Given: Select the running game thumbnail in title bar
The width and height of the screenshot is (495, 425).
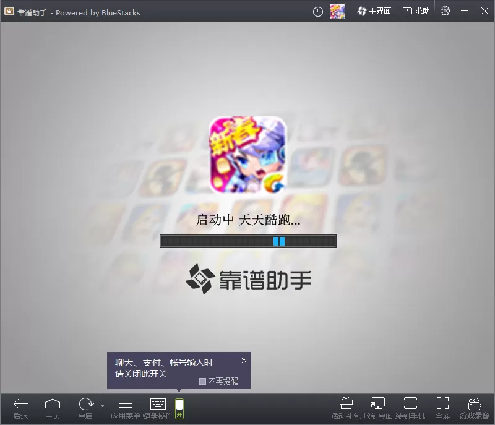Looking at the screenshot, I should [x=337, y=11].
